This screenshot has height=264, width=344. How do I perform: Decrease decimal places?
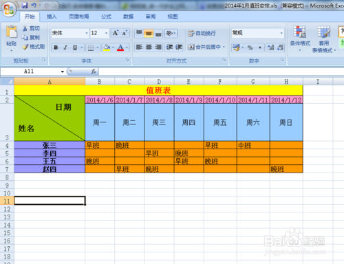coord(280,47)
